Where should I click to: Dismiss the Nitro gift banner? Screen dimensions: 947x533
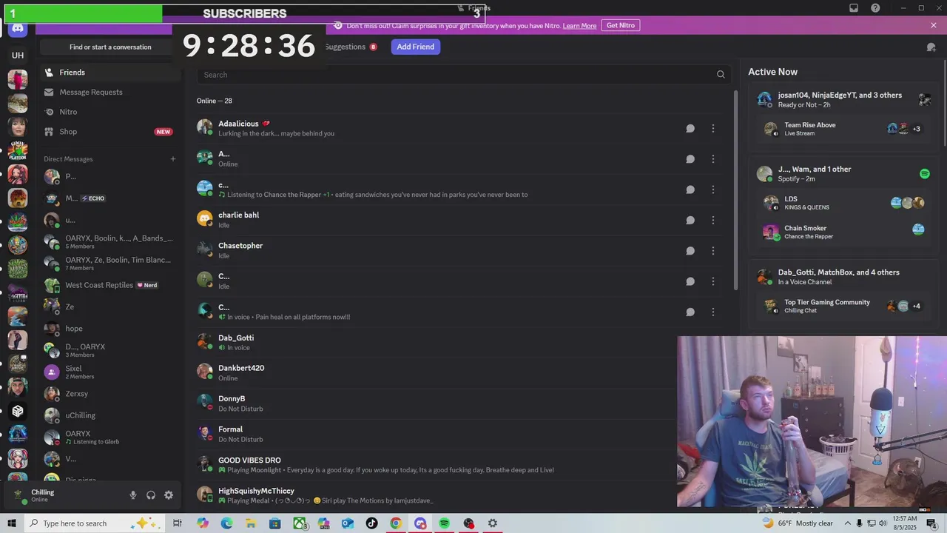point(934,25)
